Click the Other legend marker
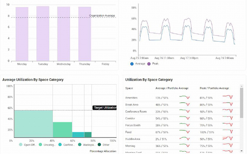Screen dimensions: 247x154 tap(100, 145)
